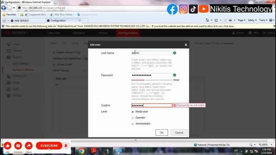Viewport: 276px width, 155px height.
Task: Open the Favorites star button
Action: [9, 15]
